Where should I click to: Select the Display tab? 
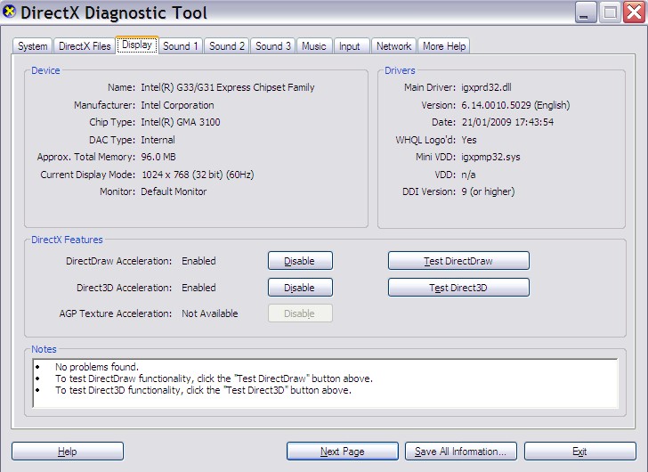137,45
